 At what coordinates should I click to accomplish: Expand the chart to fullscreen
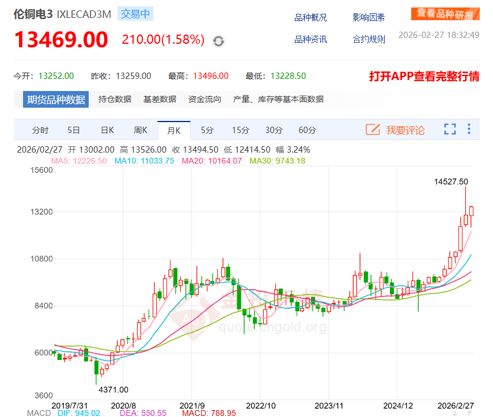(x=450, y=130)
